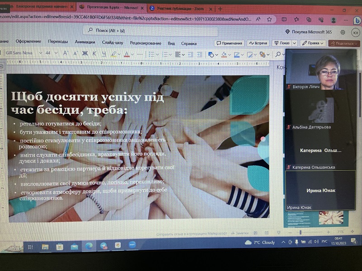This screenshot has width=362, height=271.
Task: Fit slide to window icon
Action: click(x=352, y=232)
